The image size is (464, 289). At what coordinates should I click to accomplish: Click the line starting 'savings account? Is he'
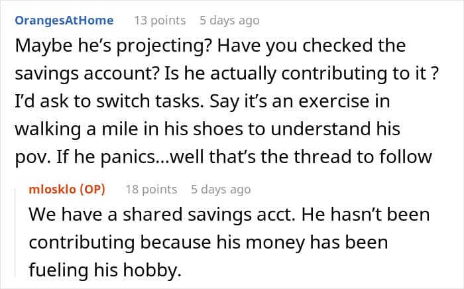pos(227,74)
